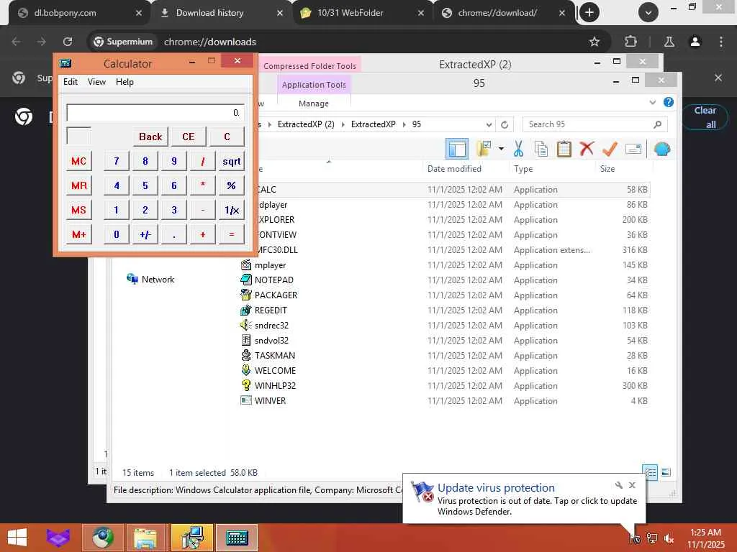Toggle the navigation pane toolbar button
This screenshot has width=737, height=552.
pyautogui.click(x=456, y=149)
